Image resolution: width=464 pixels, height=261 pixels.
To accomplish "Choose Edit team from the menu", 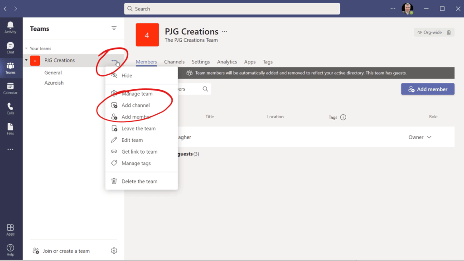I will (x=141, y=140).
